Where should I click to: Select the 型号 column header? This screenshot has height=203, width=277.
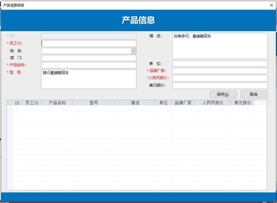coord(94,103)
